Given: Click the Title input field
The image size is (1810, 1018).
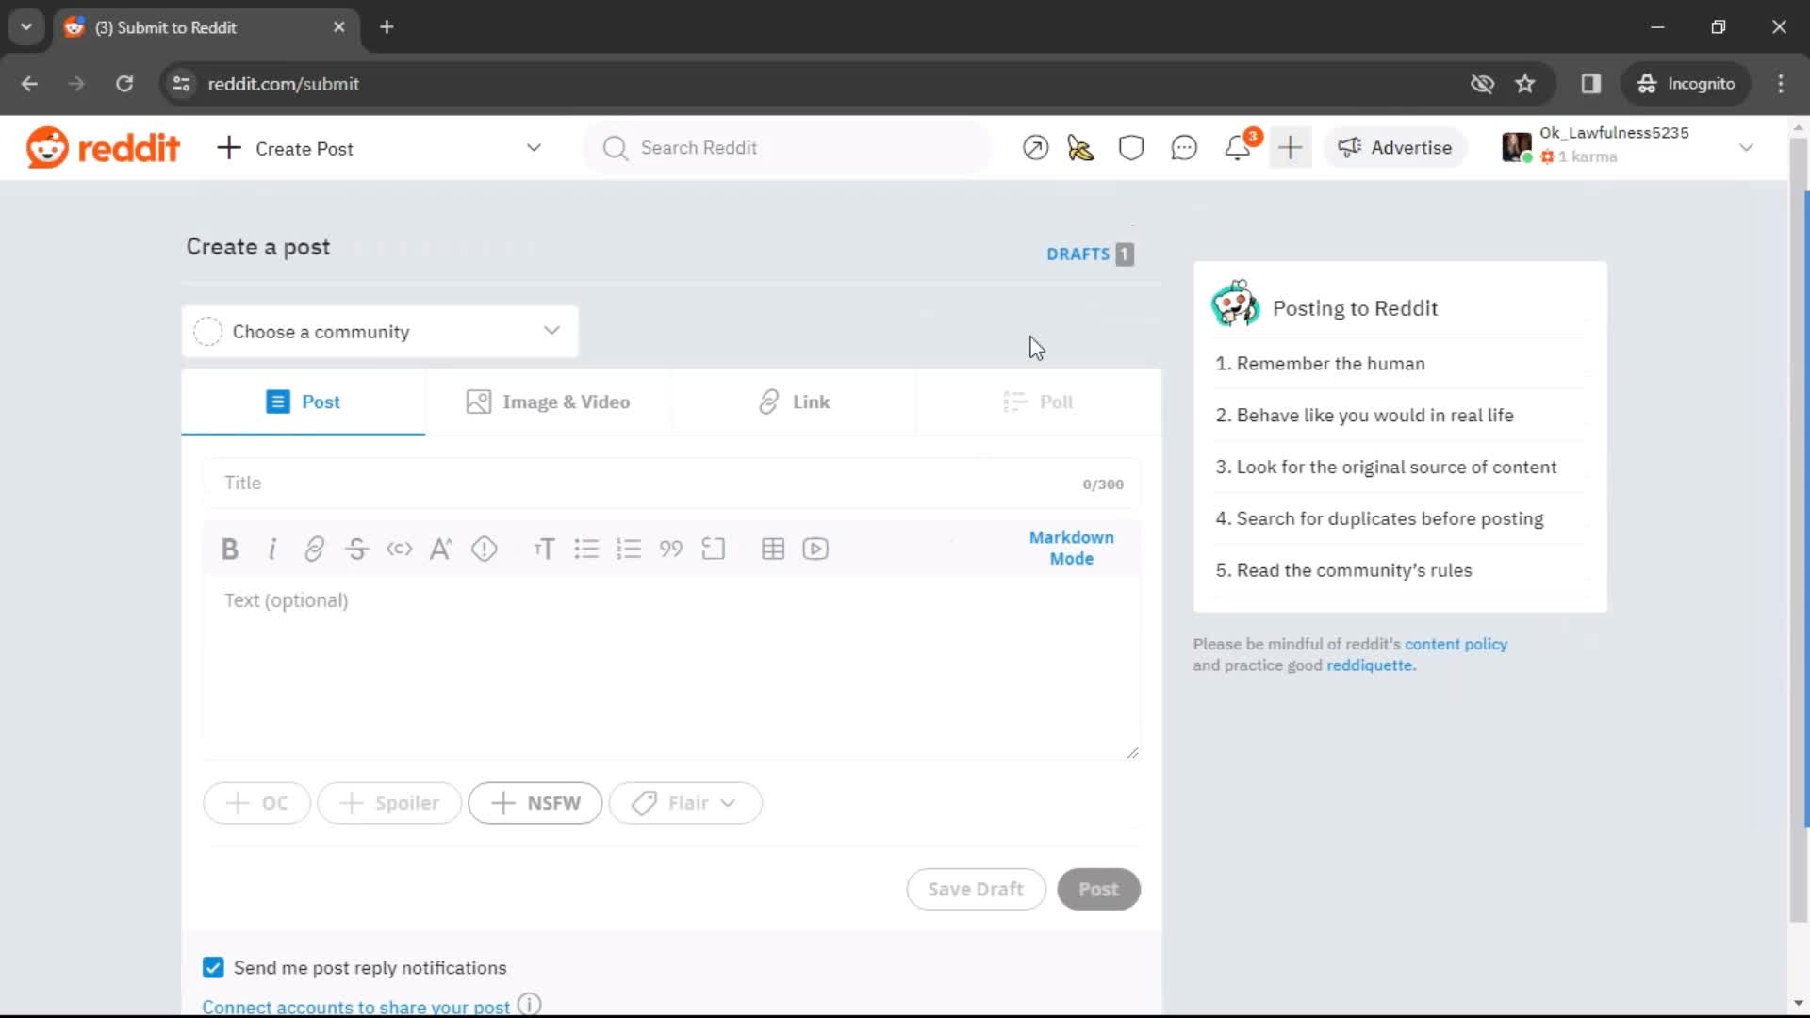Looking at the screenshot, I should [671, 484].
